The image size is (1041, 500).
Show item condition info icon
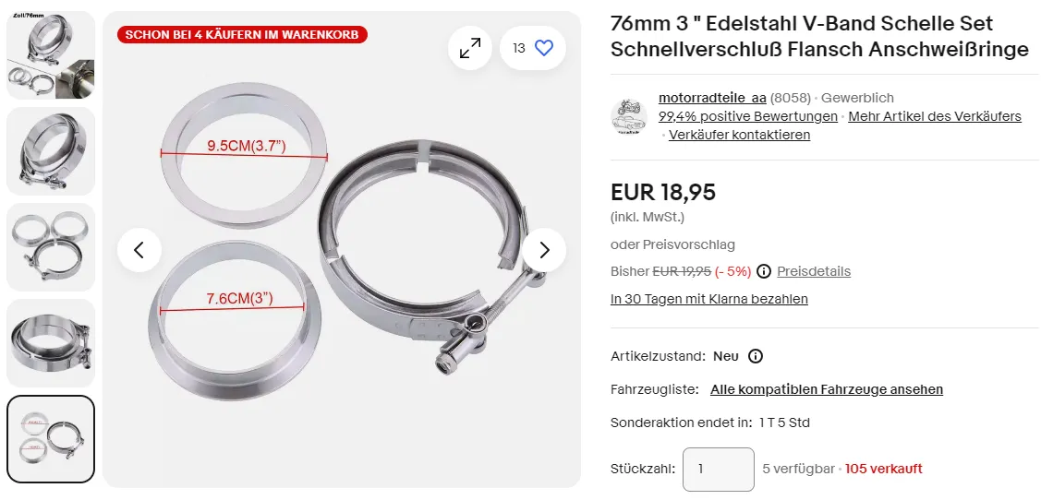[x=756, y=356]
